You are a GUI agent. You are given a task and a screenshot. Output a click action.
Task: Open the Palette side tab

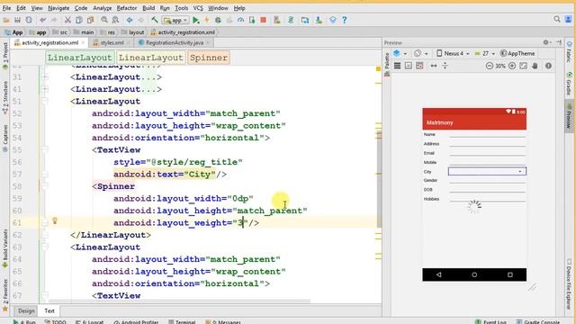click(x=387, y=64)
